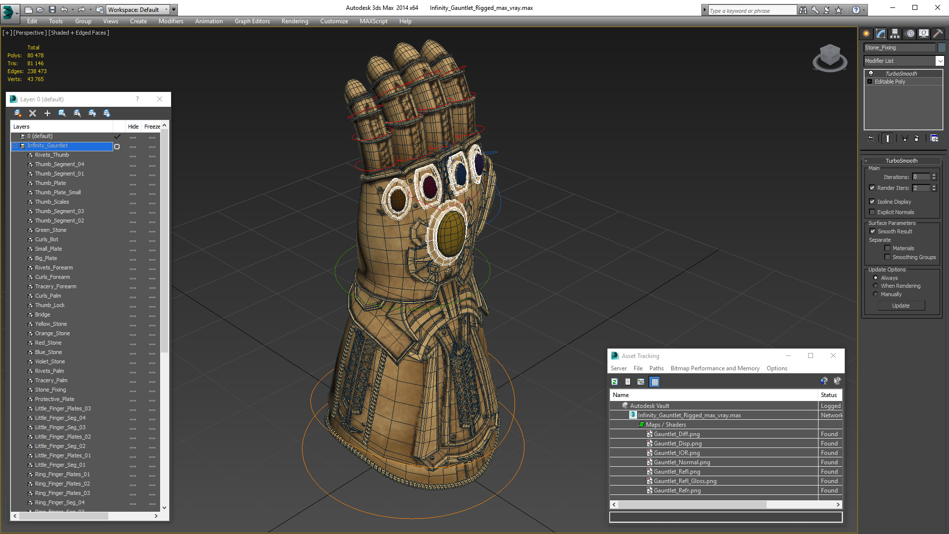The height and width of the screenshot is (534, 949).
Task: Click the Layer dialog vertical scrollbar thumb
Action: (165, 242)
